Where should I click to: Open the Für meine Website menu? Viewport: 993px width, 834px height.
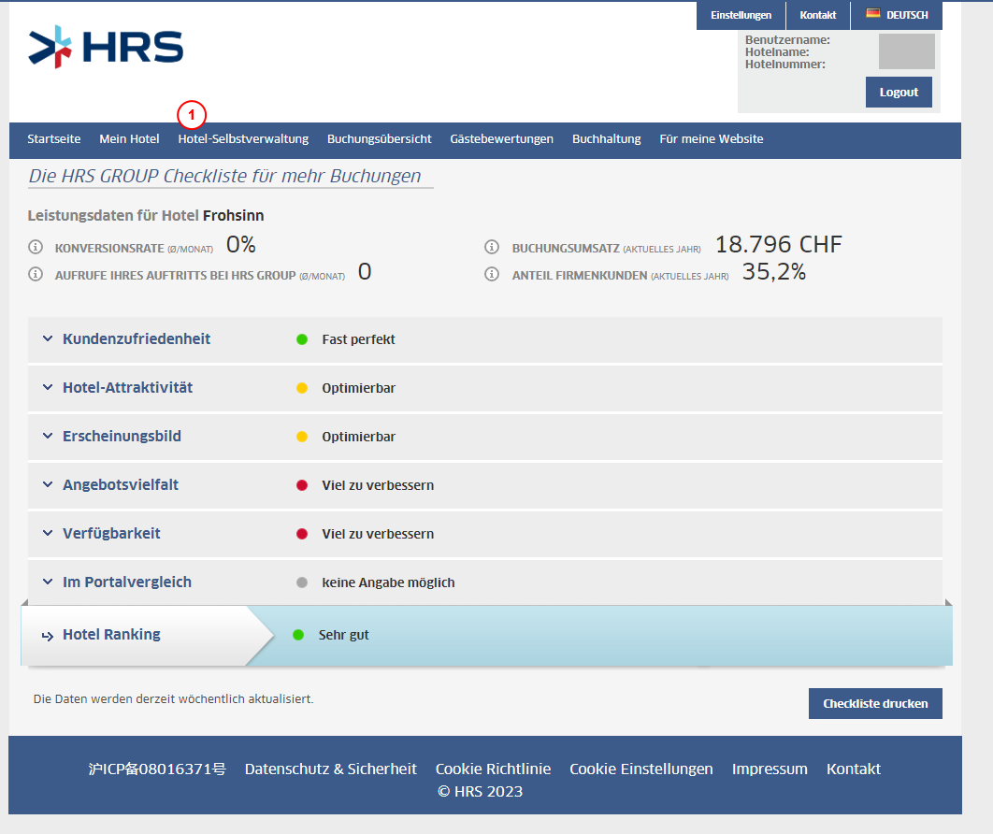click(712, 139)
